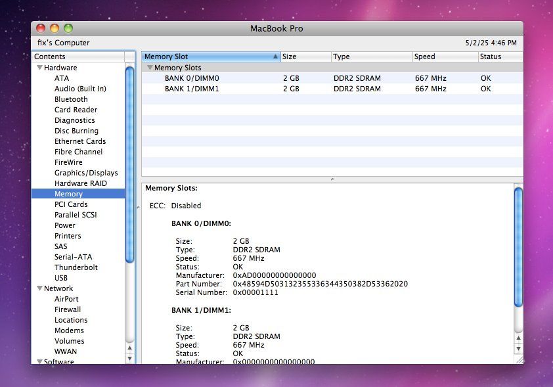
Task: Click the window resize grip corner
Action: [519, 360]
